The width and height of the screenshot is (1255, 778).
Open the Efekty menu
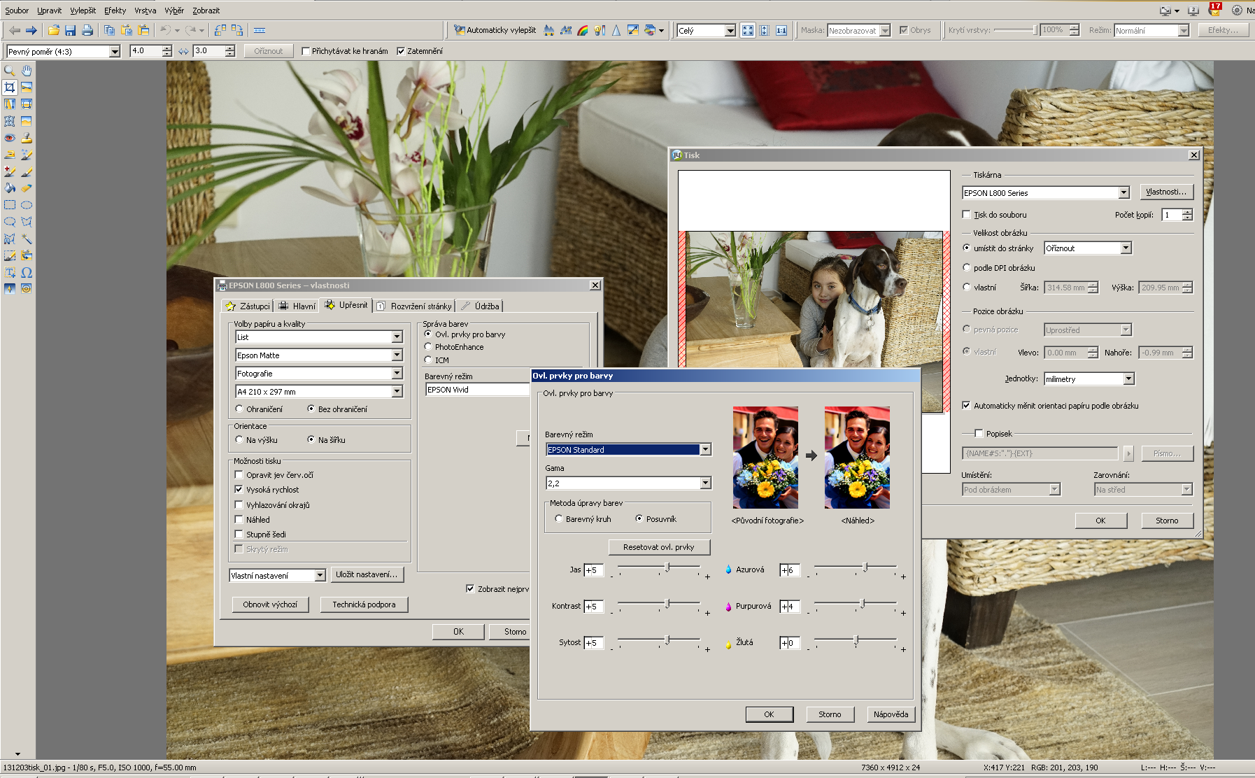[115, 10]
